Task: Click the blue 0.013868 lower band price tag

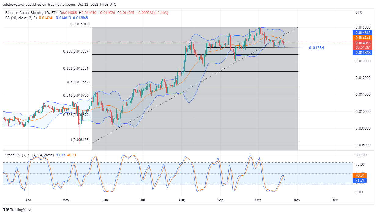Action: click(x=362, y=53)
